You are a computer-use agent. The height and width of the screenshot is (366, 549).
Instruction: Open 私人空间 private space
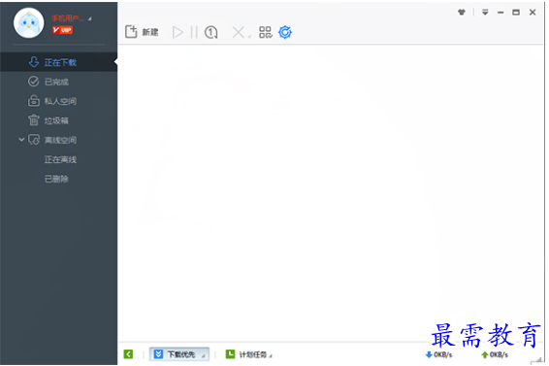click(x=59, y=101)
